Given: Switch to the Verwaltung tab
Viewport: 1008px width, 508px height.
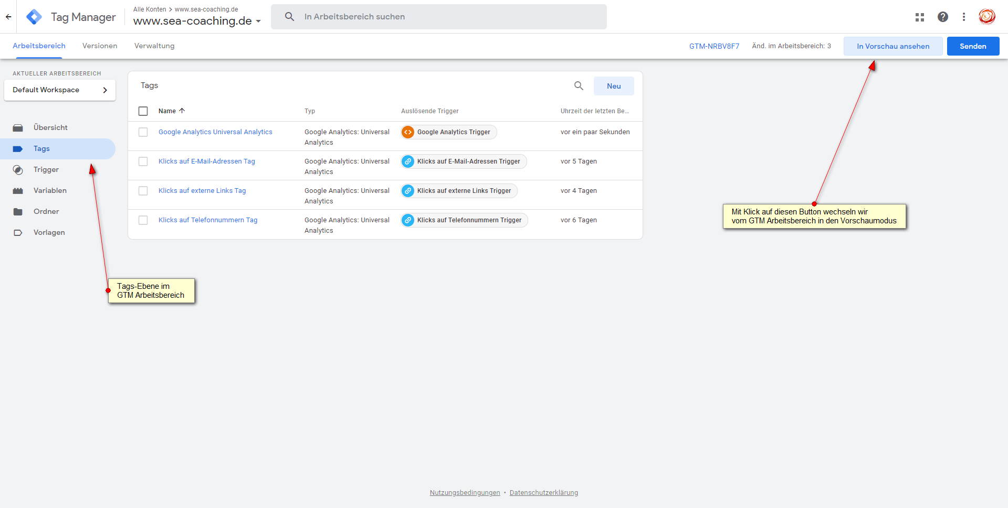Looking at the screenshot, I should [154, 46].
